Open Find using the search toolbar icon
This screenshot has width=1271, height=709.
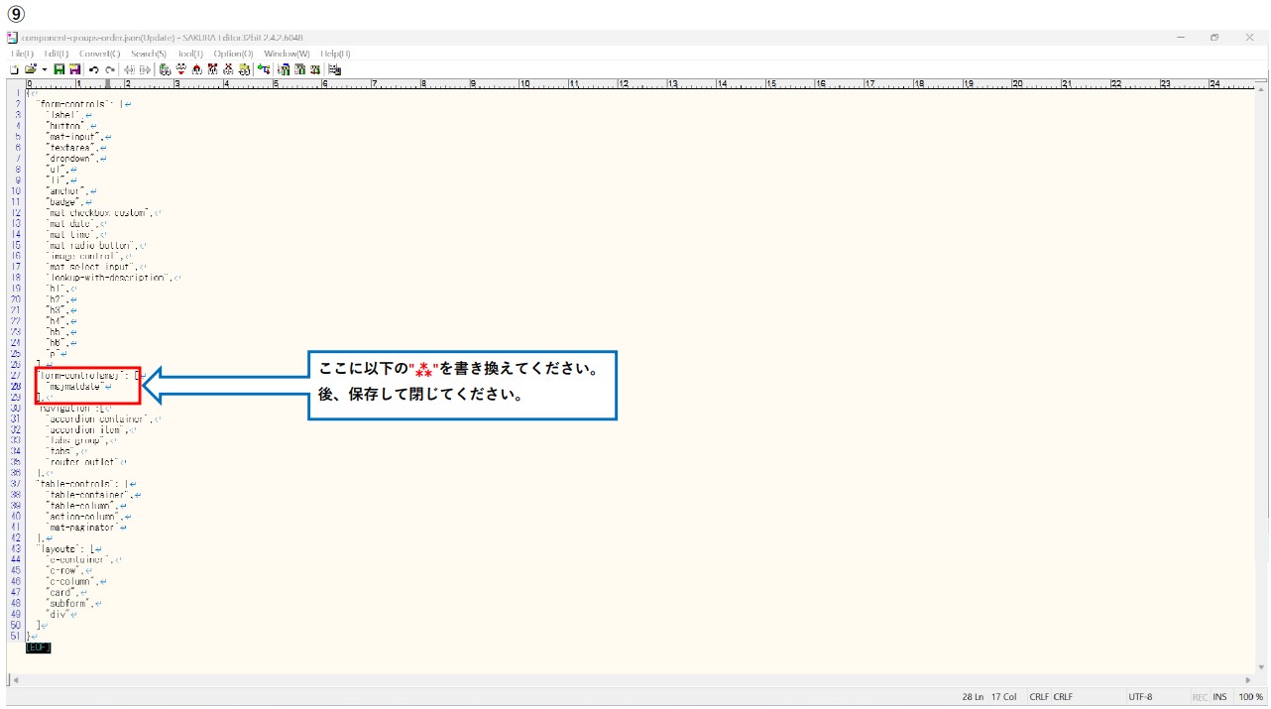[165, 69]
